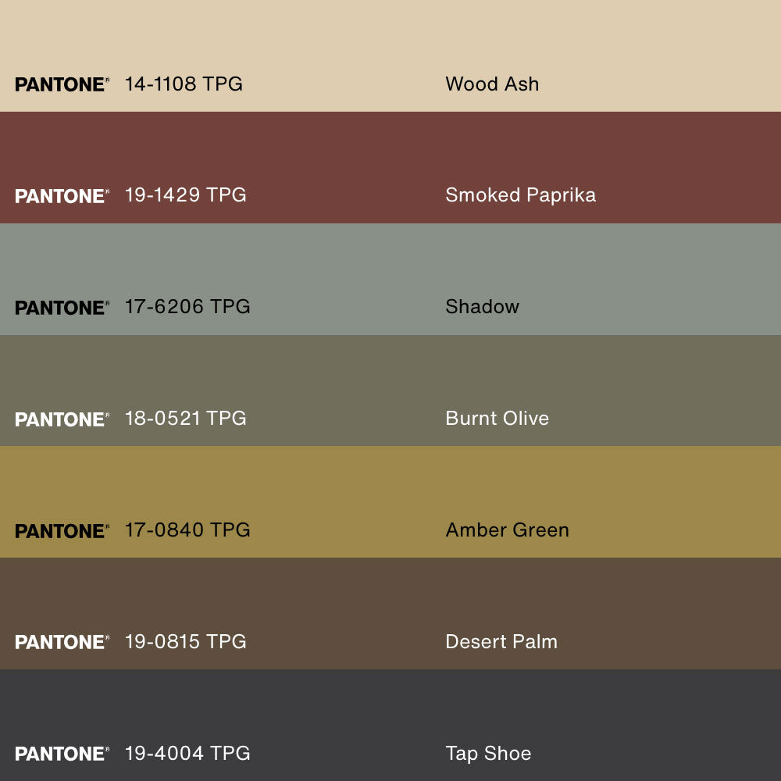Click the PANTONE logo on Smoked Paprika row
781x781 pixels.
click(x=62, y=196)
